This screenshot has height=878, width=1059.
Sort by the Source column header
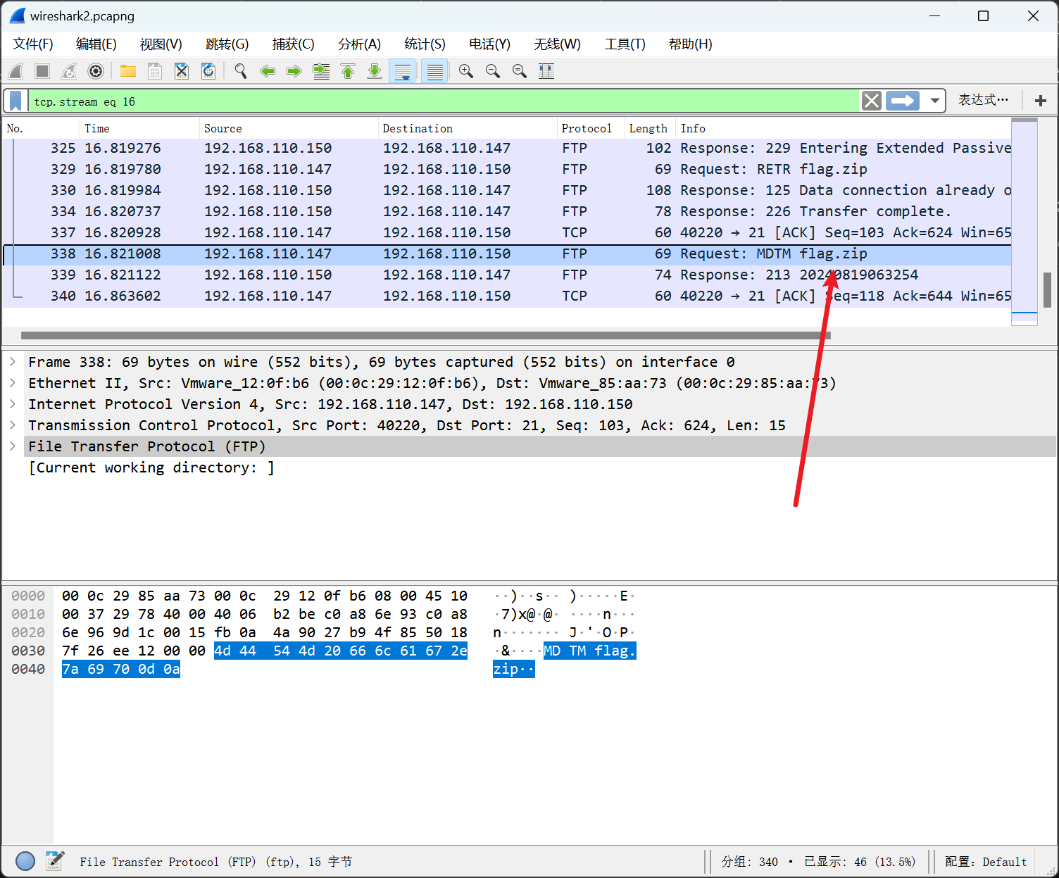(x=289, y=128)
